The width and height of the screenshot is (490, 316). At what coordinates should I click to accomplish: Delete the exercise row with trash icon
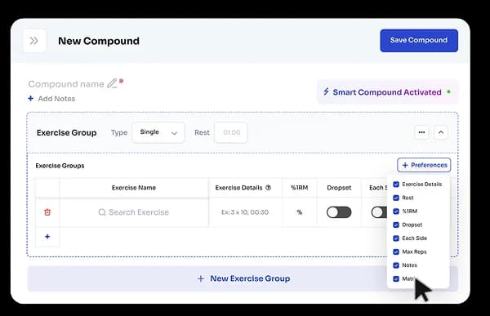47,212
